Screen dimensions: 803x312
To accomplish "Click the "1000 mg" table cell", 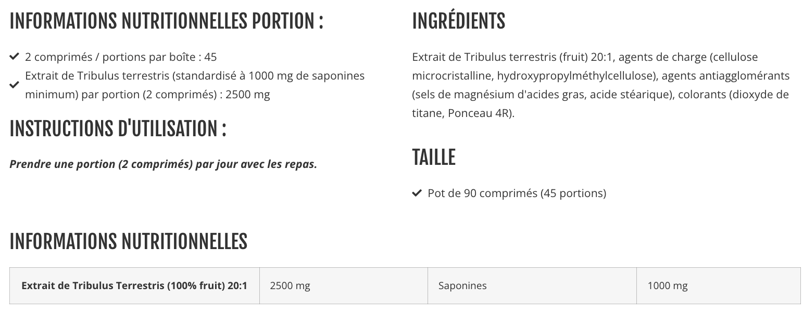I will [668, 285].
